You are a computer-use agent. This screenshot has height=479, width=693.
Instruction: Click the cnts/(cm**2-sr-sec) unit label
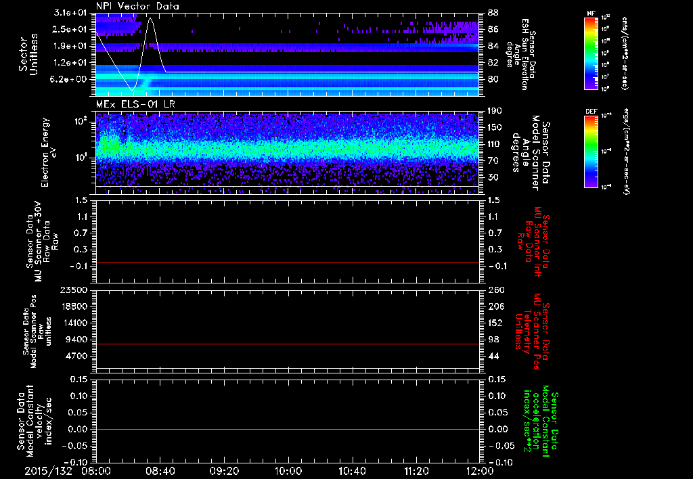point(625,53)
